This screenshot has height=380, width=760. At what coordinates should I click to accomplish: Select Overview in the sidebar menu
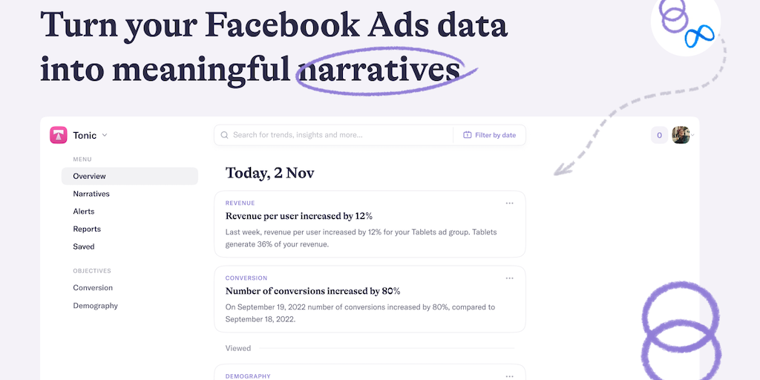tap(90, 176)
